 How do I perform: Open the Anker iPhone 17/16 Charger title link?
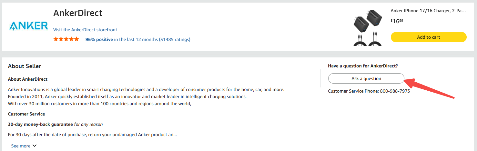tap(428, 11)
